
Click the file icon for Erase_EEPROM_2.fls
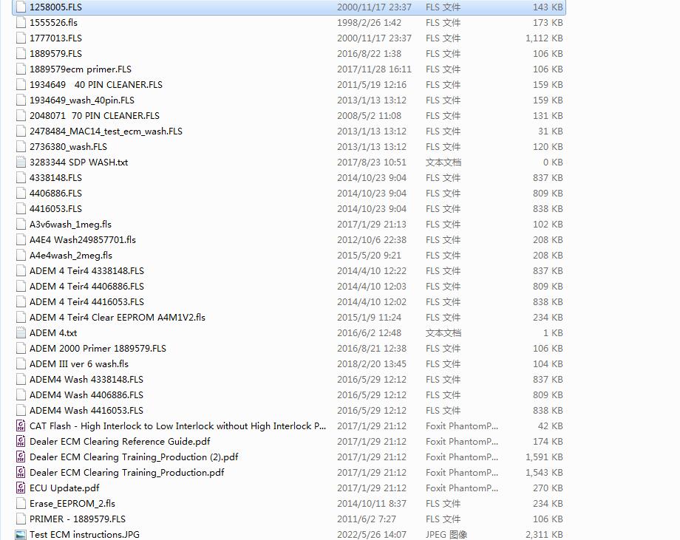(x=21, y=503)
